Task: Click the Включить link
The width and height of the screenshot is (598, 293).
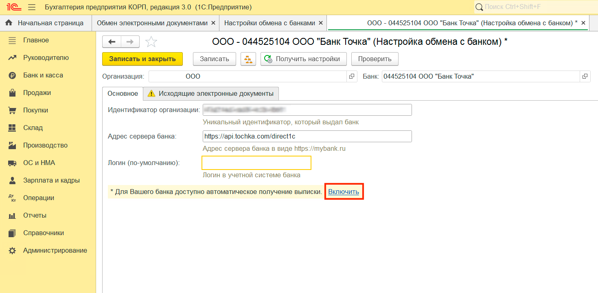Action: pos(344,192)
